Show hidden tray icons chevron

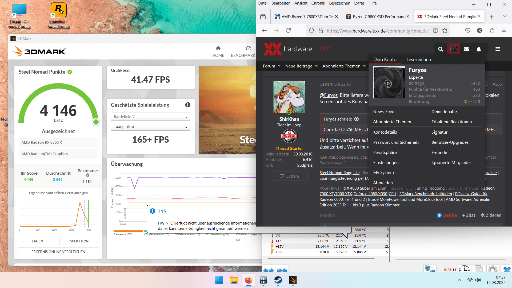coord(459,280)
